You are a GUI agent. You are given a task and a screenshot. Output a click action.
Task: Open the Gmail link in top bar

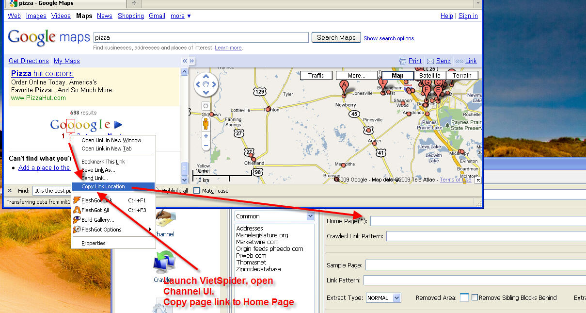(x=157, y=16)
